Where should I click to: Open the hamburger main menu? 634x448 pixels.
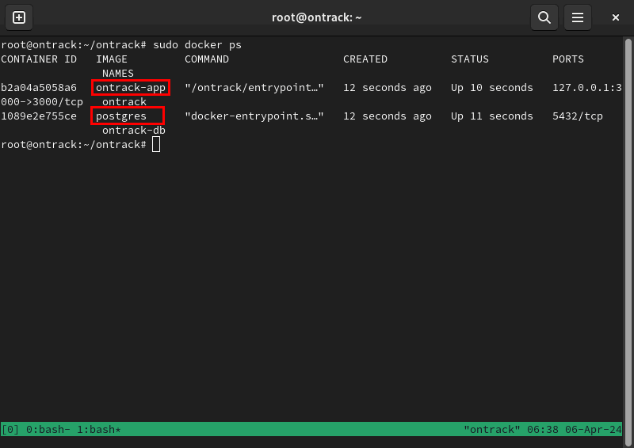pyautogui.click(x=578, y=17)
